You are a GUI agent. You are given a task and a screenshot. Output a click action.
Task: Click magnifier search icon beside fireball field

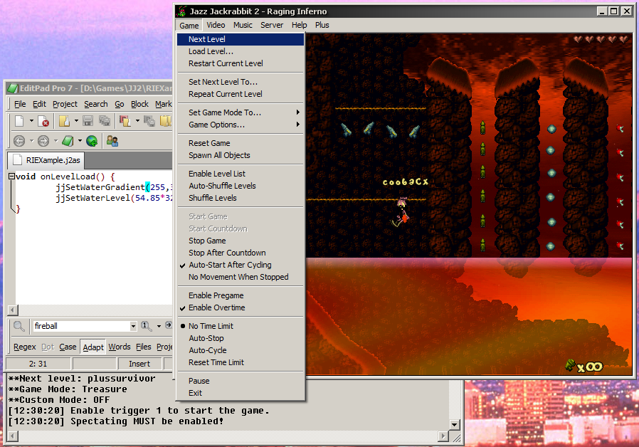coord(19,326)
